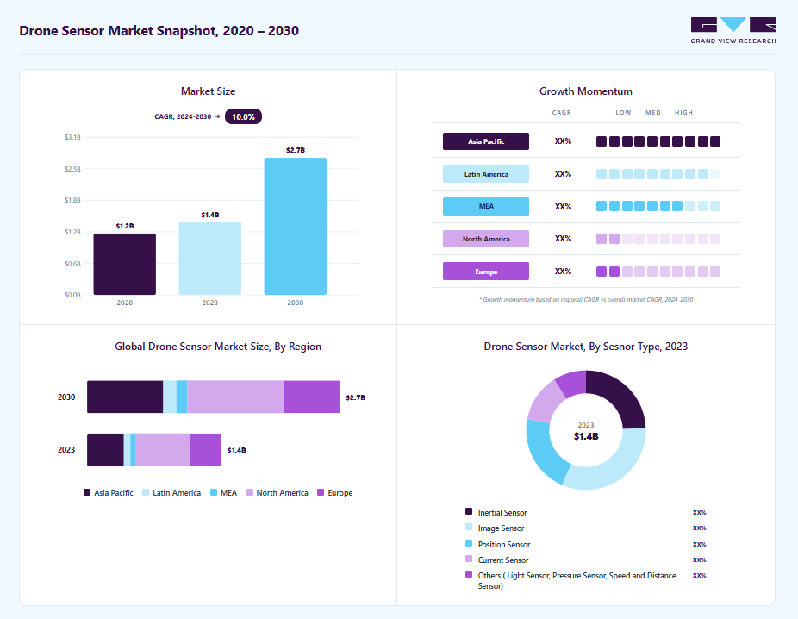Click the Current Sensor legend text

[x=502, y=560]
